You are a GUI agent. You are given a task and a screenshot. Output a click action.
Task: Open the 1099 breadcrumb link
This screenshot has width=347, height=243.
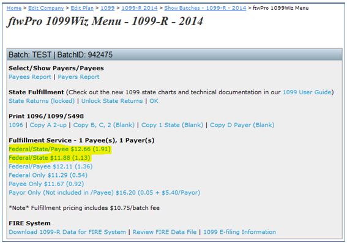click(107, 8)
